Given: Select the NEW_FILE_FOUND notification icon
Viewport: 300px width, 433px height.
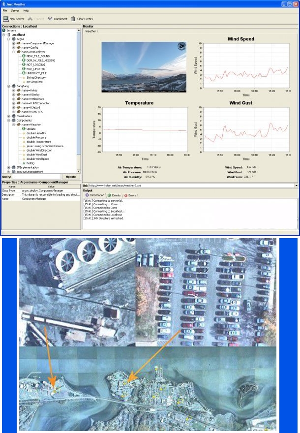Looking at the screenshot, I should [24, 56].
